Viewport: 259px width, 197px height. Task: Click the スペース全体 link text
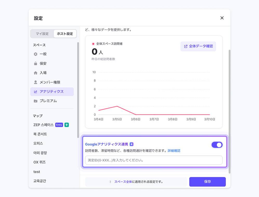123,182
